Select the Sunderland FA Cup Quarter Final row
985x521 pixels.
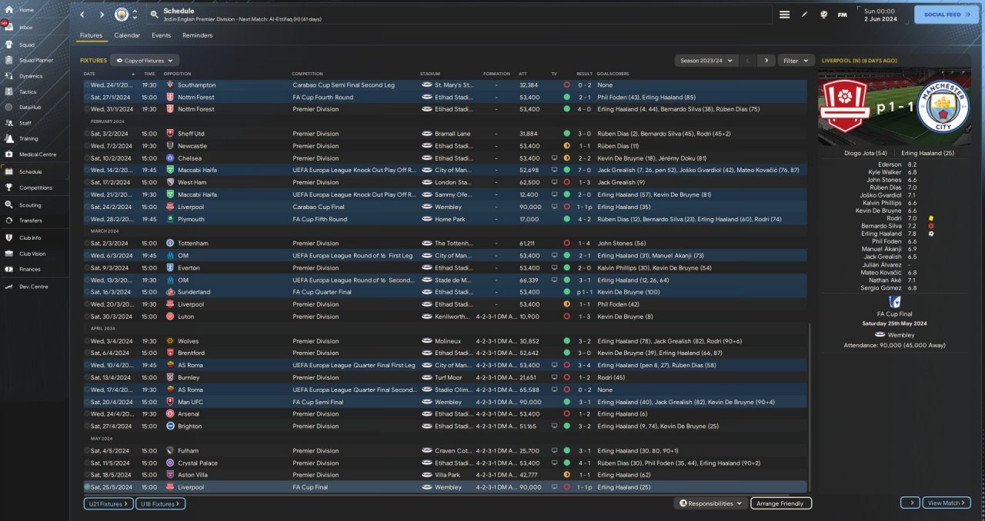tap(445, 292)
